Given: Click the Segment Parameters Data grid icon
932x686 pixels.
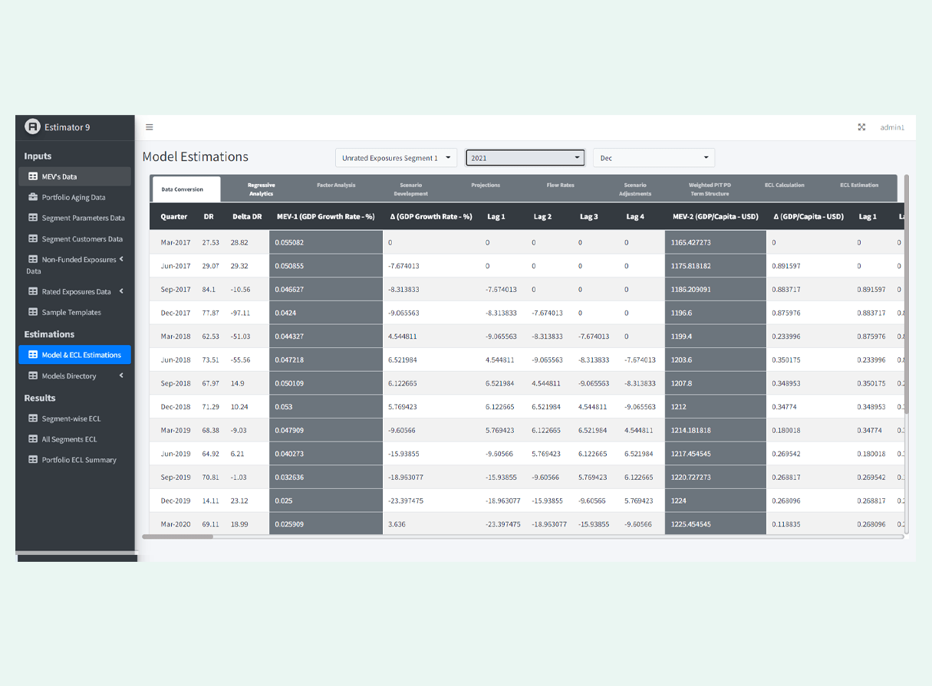Looking at the screenshot, I should [x=31, y=218].
